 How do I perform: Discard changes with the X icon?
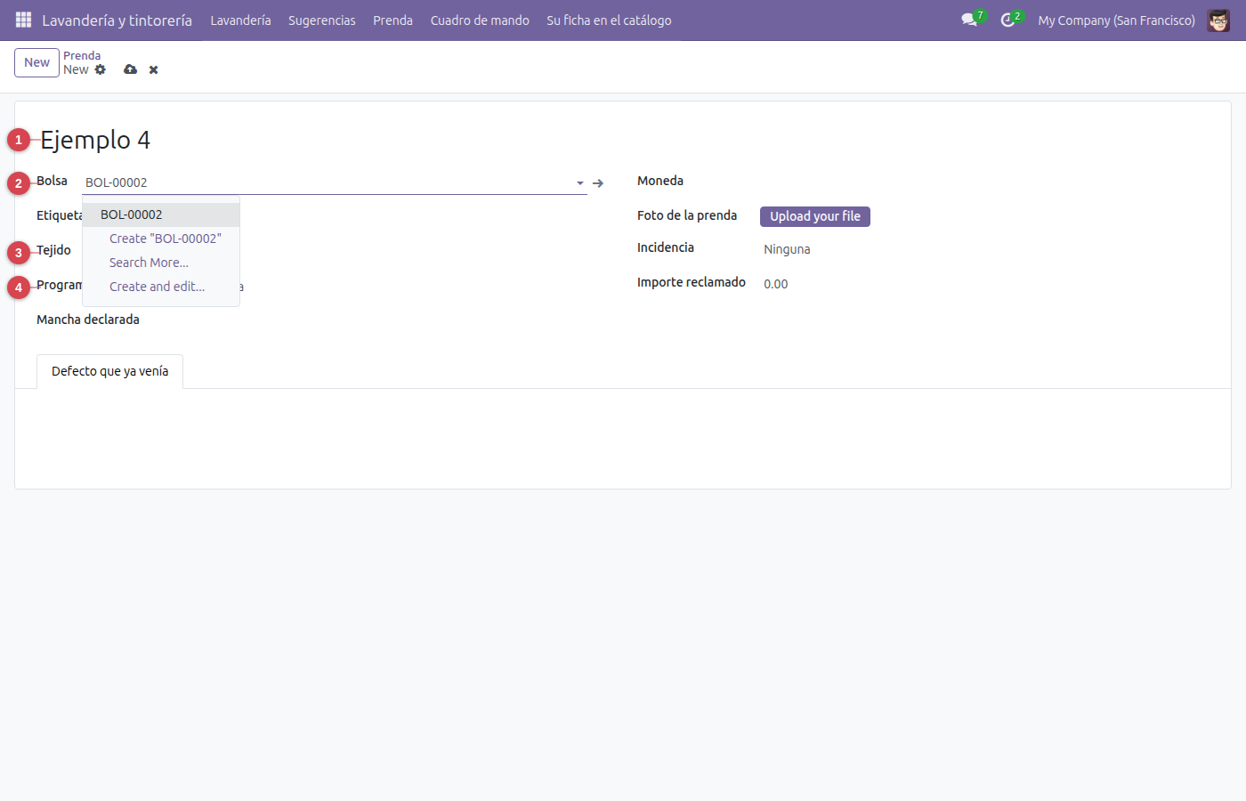click(154, 69)
